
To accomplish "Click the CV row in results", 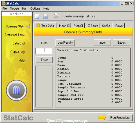I will click(90, 102).
